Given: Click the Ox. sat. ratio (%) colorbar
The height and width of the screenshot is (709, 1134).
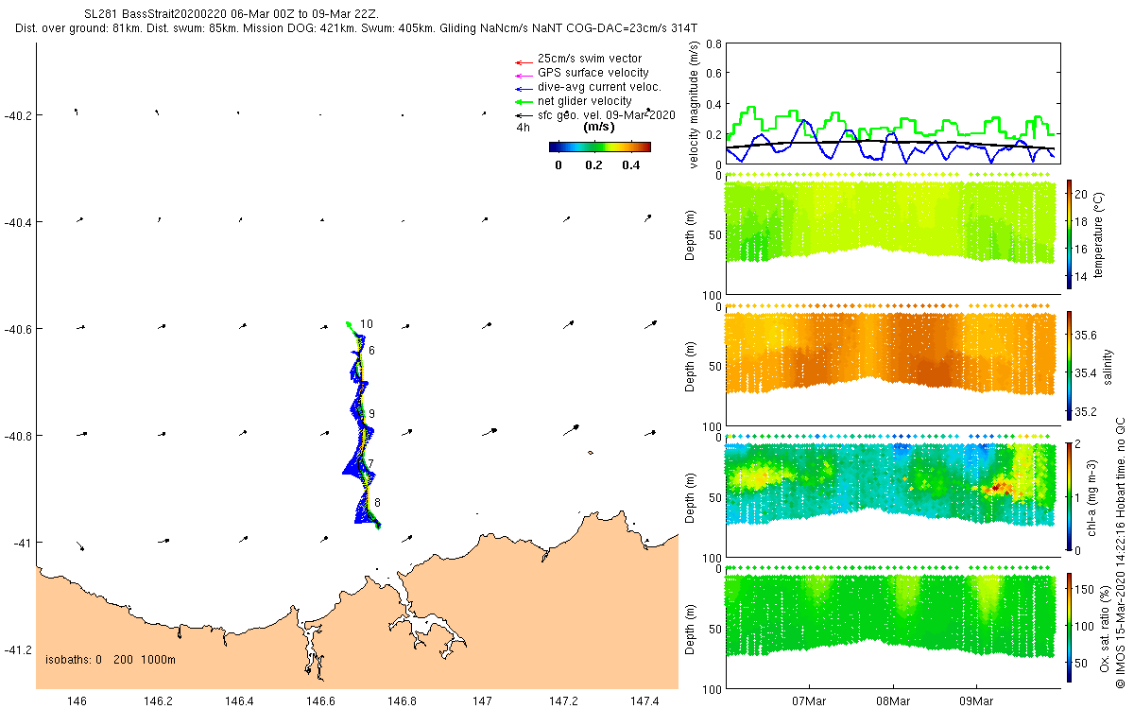Looking at the screenshot, I should [1069, 626].
